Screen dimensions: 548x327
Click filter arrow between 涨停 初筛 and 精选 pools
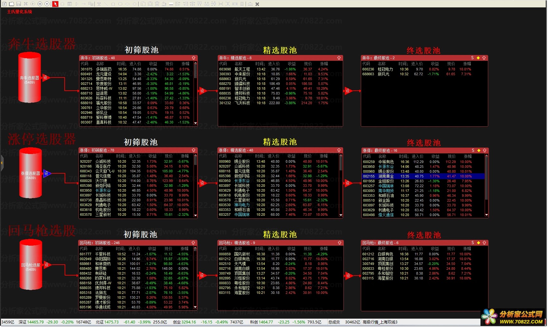click(203, 183)
